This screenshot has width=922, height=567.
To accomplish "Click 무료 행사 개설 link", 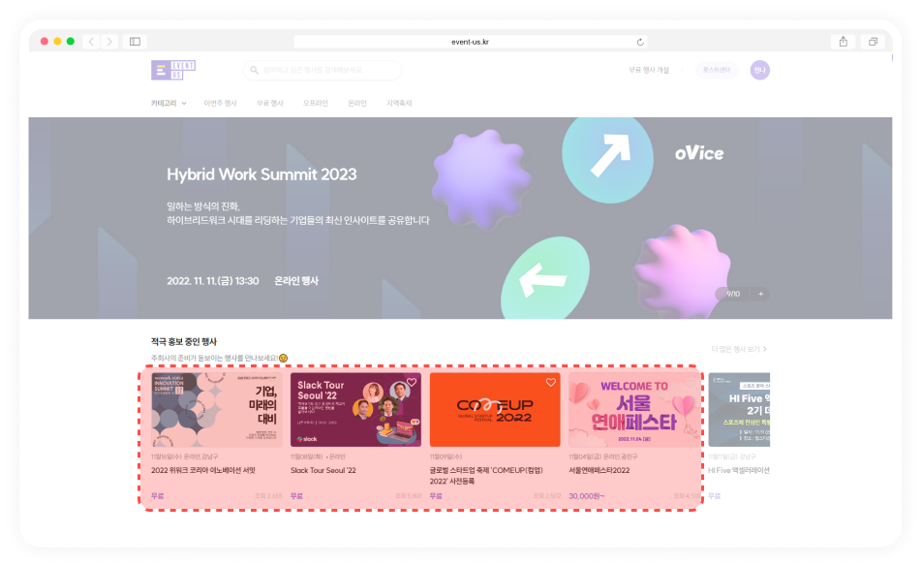I will (649, 70).
